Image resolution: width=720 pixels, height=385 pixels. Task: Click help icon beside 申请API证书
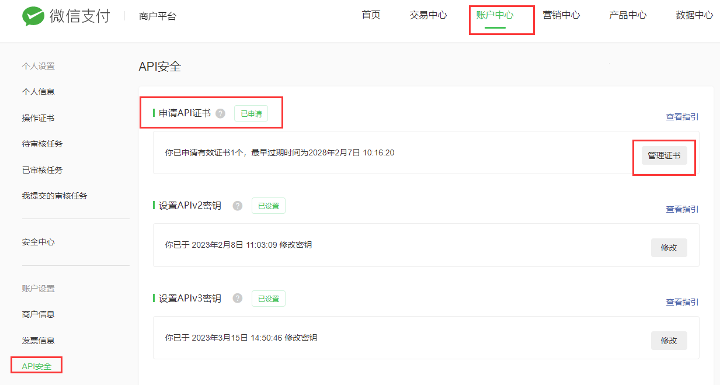pyautogui.click(x=220, y=113)
